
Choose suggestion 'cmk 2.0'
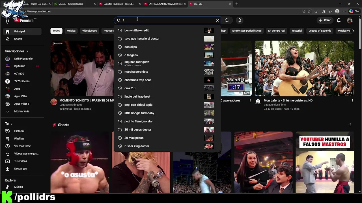point(167,88)
